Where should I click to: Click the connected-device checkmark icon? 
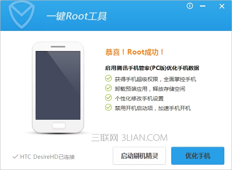coord(15,157)
